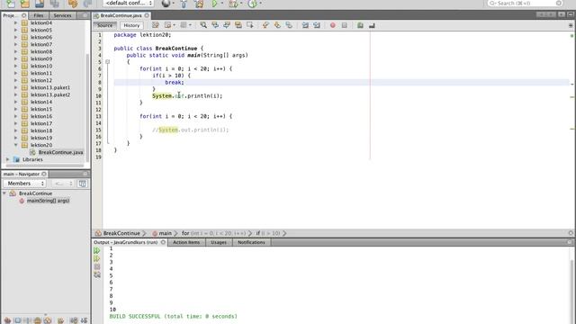Click the globe browser icon in toolbar
576x324 pixels.
[166, 4]
